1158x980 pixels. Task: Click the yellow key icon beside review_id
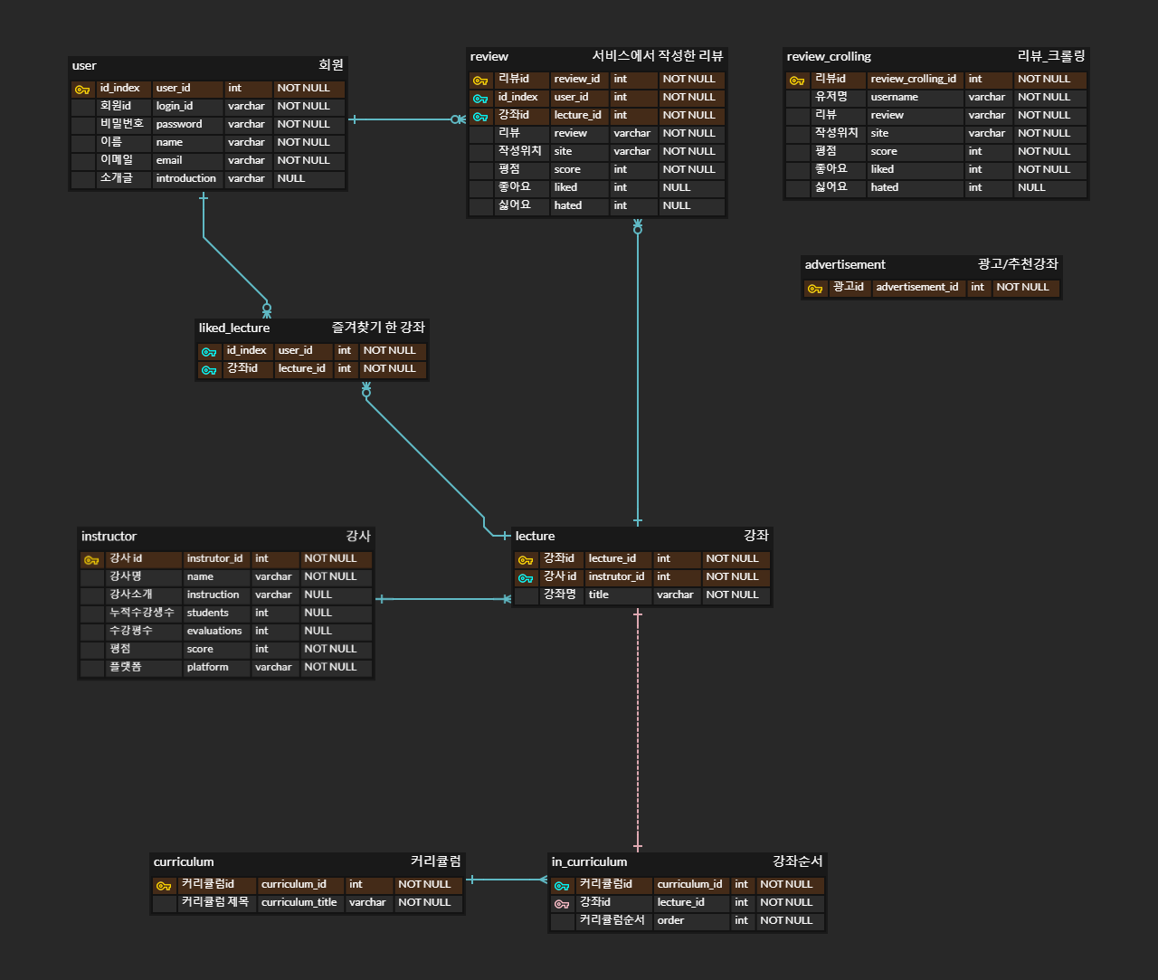(480, 81)
